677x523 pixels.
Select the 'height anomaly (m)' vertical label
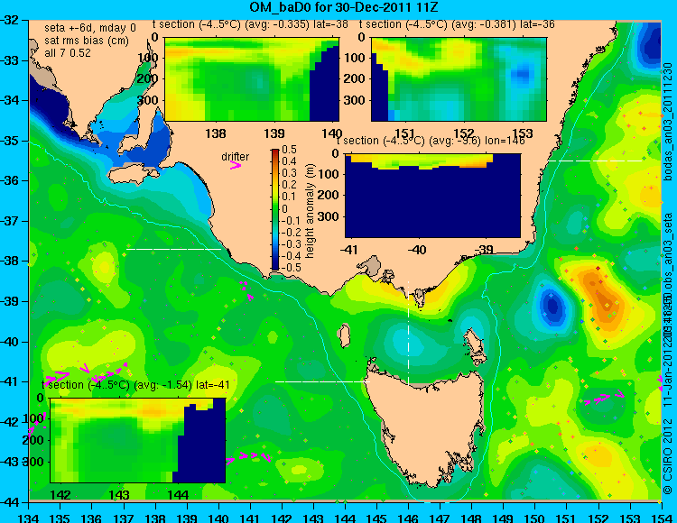click(x=310, y=211)
